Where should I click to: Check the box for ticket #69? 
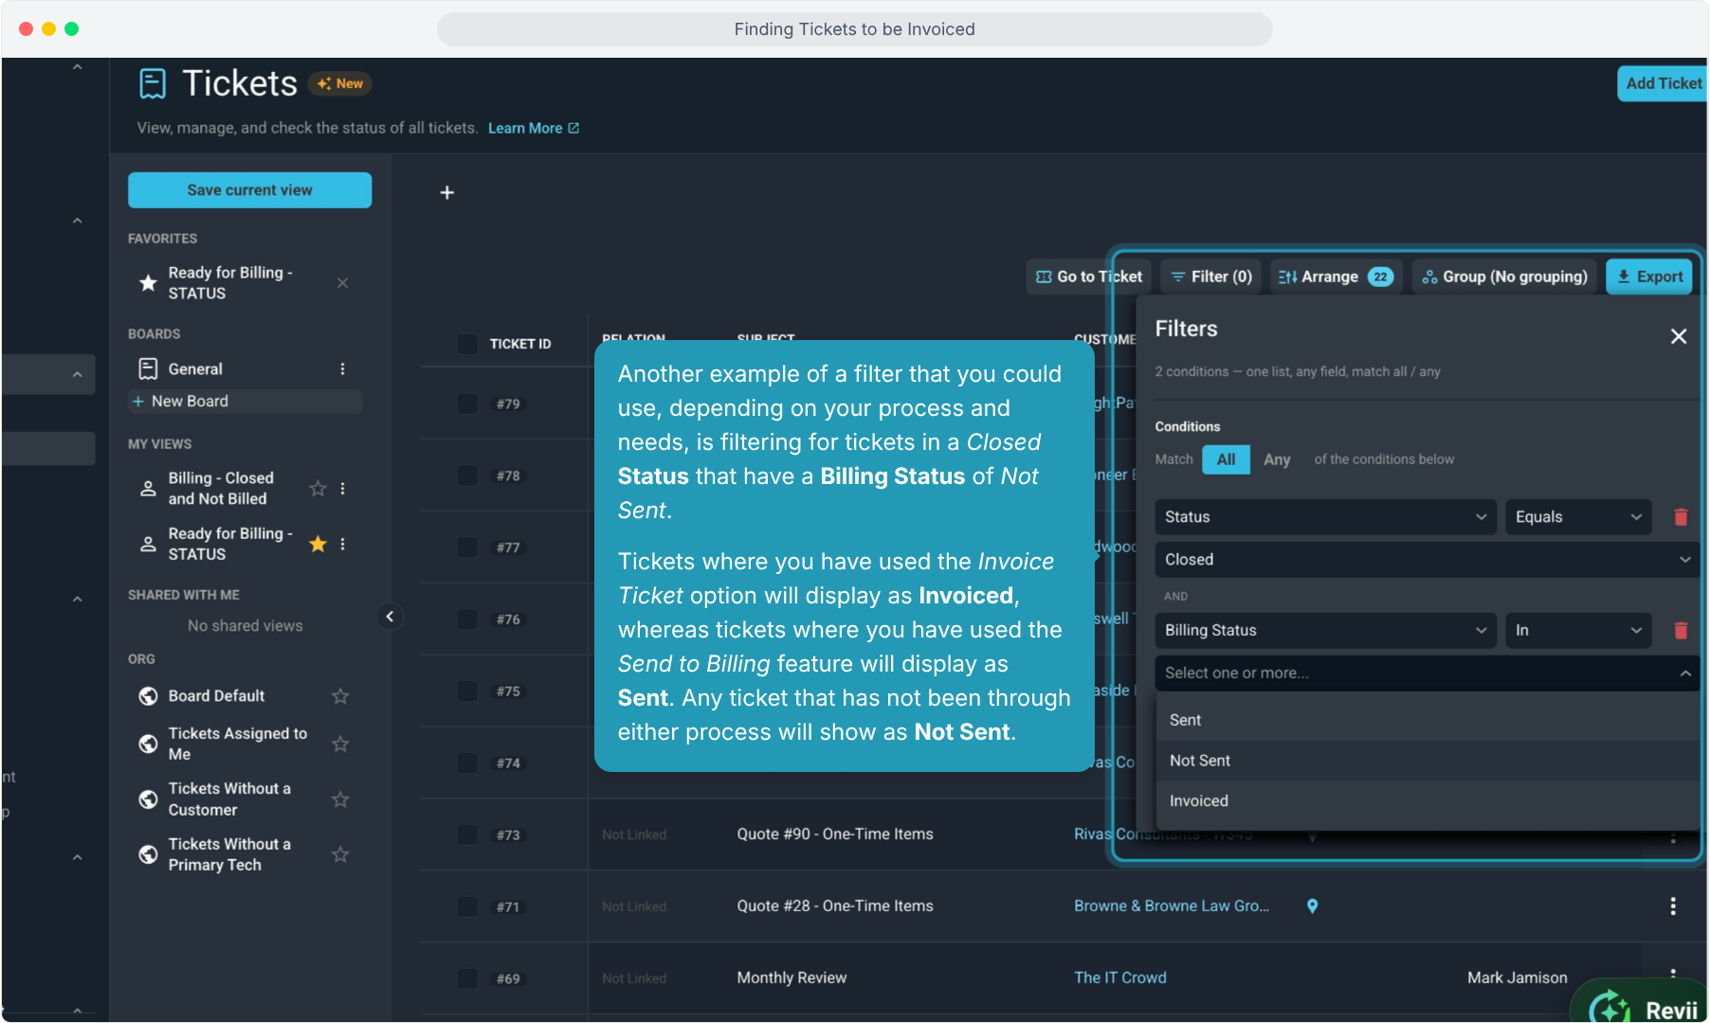coord(467,978)
